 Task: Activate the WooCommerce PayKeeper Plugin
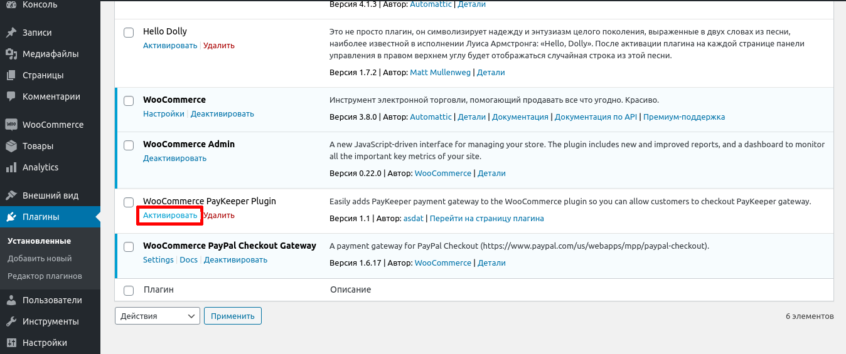click(170, 216)
